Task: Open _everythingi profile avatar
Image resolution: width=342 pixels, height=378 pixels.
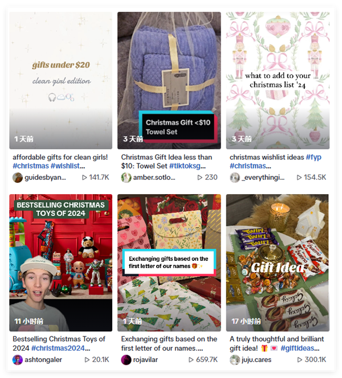Action: [x=235, y=178]
